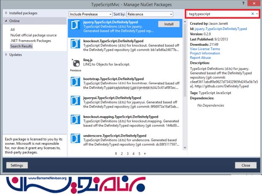This screenshot has height=194, width=262.
Task: Close the Manage NuGet Packages window
Action: [x=254, y=3]
